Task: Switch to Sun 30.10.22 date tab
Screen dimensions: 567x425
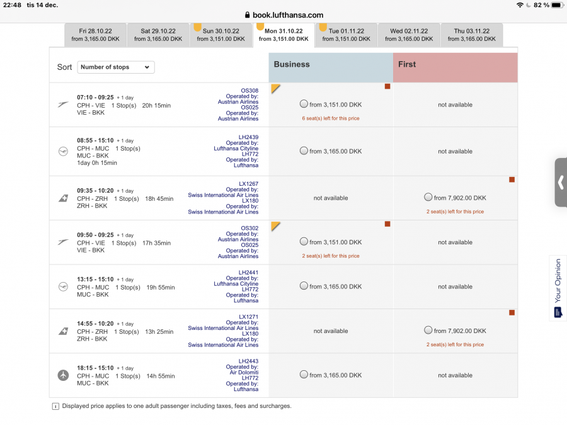Action: [x=220, y=35]
